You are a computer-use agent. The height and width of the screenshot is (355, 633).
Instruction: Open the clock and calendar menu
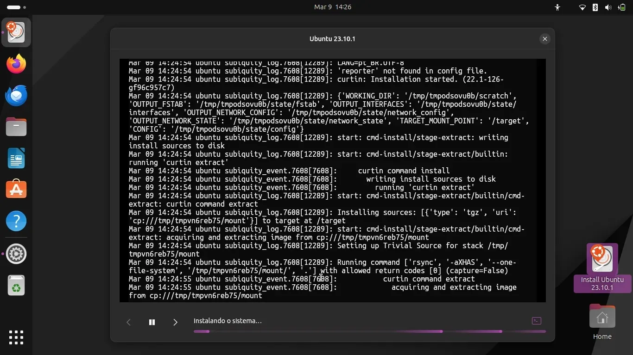[333, 7]
